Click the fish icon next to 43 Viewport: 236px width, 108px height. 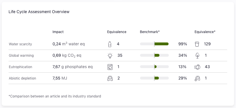197,67
